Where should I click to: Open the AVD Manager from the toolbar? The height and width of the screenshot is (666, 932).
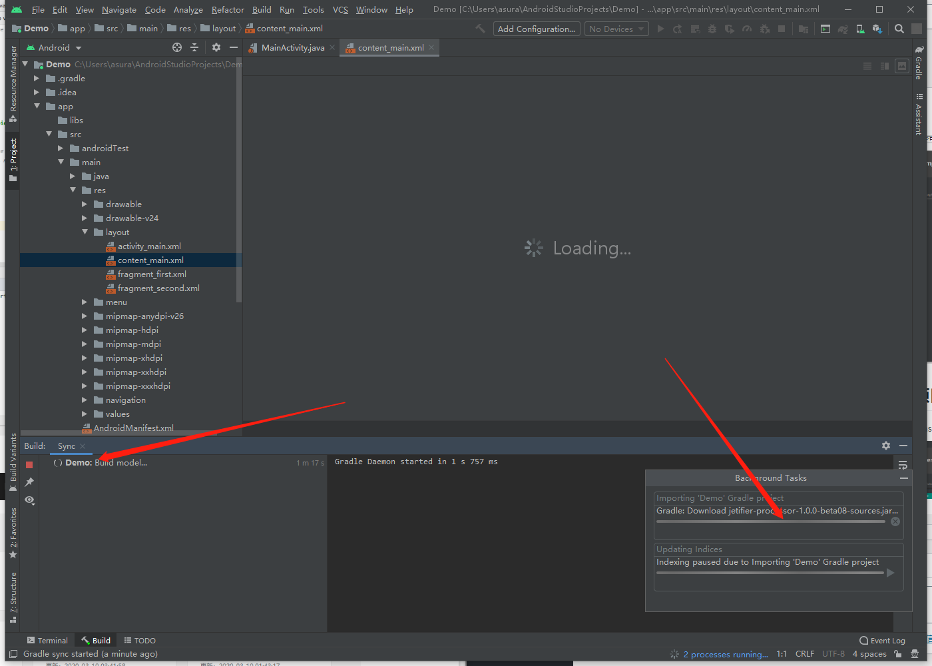[x=860, y=29]
